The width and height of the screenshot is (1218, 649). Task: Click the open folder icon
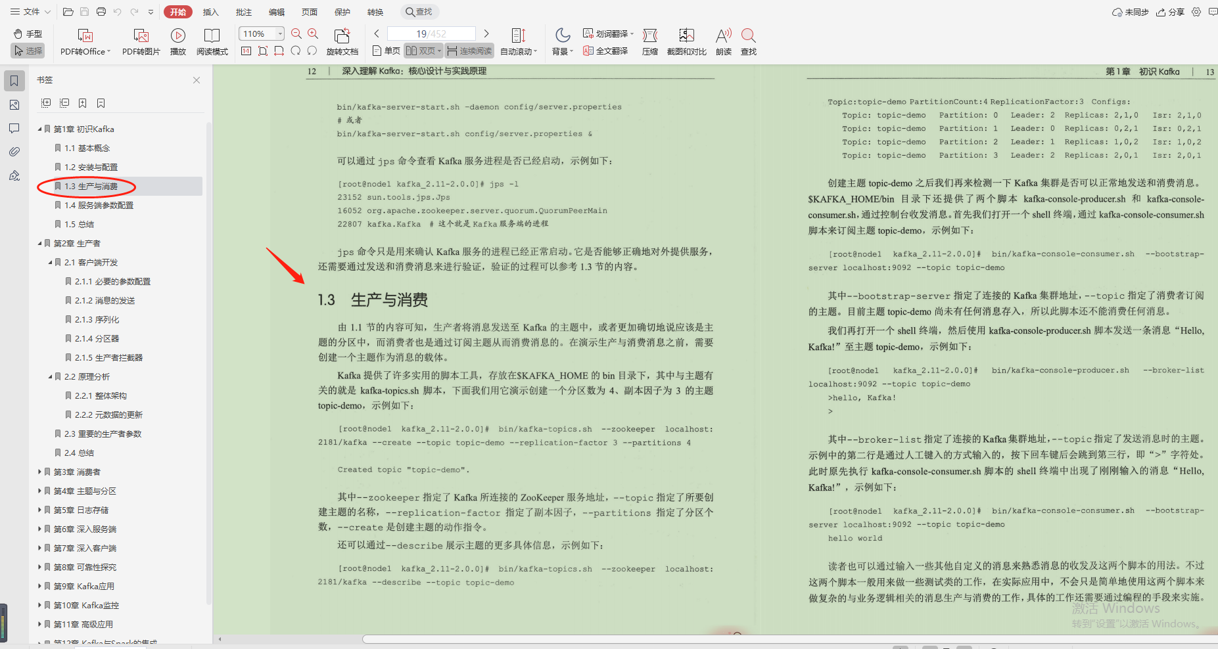(x=68, y=12)
